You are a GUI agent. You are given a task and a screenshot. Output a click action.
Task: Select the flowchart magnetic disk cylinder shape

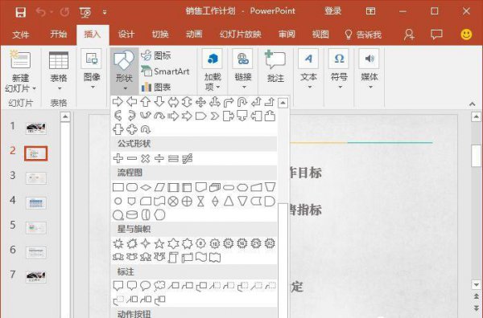click(132, 215)
